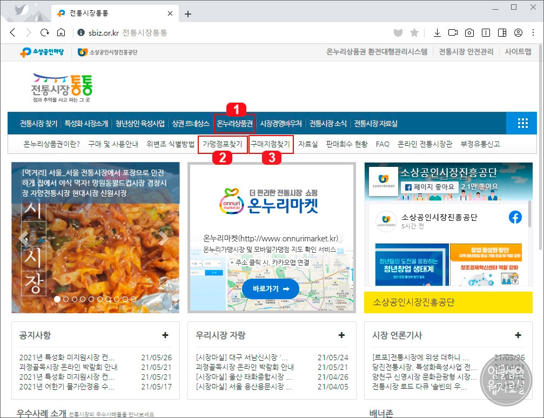Expand 시장 언론기사 with plus icon
Screen dimensions: 544x418
pos(518,335)
